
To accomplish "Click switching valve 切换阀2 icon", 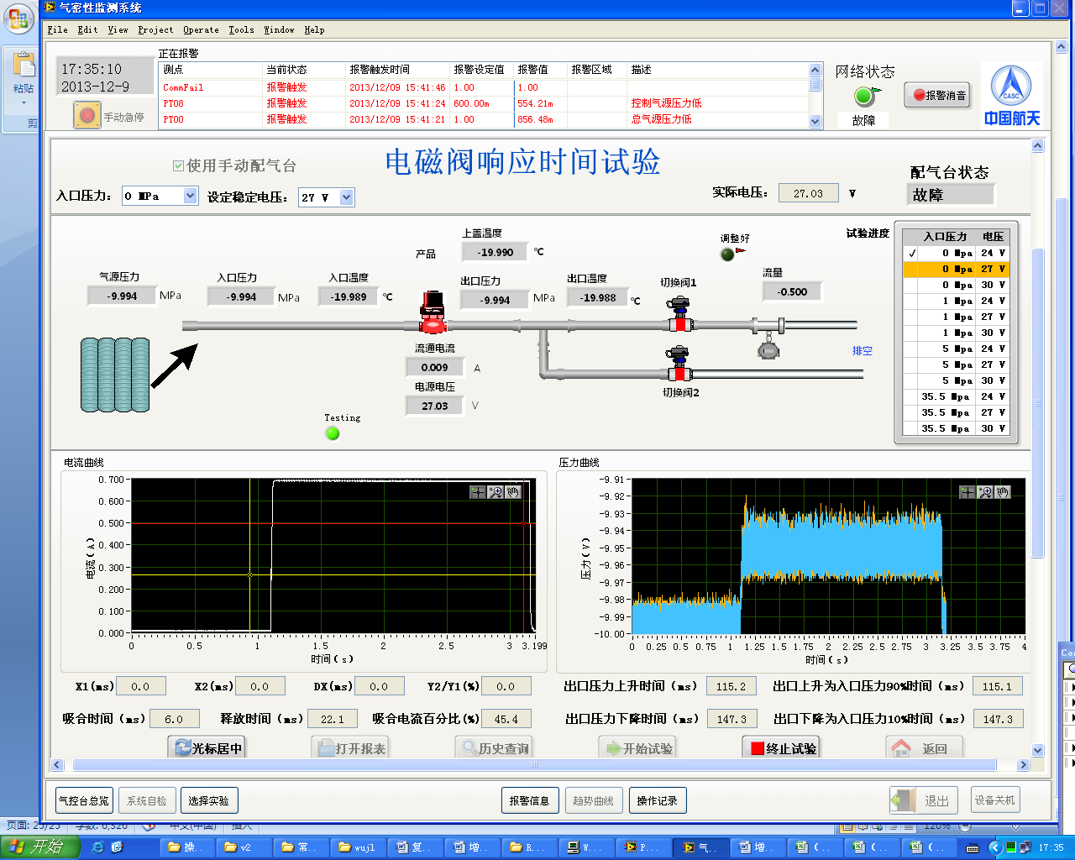I will coord(677,364).
